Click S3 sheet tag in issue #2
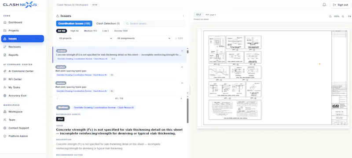The width and height of the screenshot is (352, 158). 112,75
